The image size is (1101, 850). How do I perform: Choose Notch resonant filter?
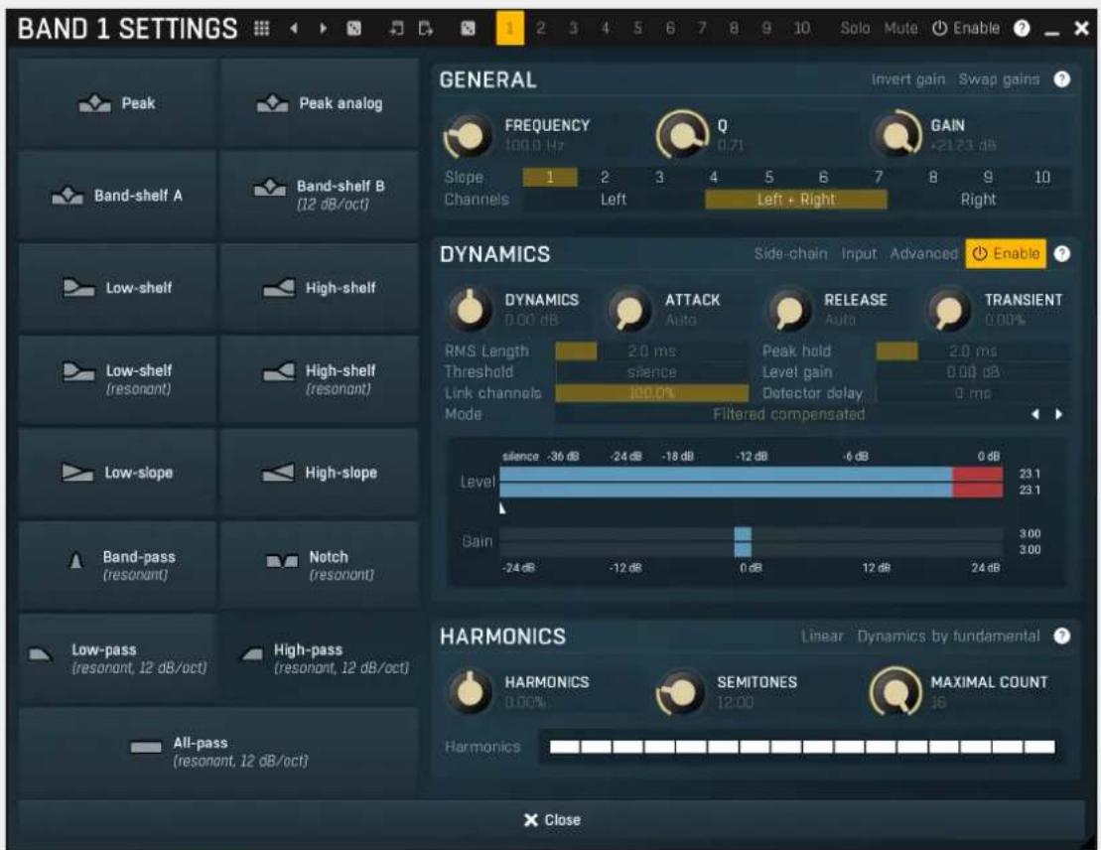[320, 565]
